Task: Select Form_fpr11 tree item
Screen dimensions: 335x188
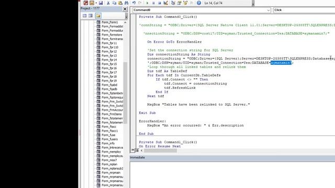Action: [109, 43]
